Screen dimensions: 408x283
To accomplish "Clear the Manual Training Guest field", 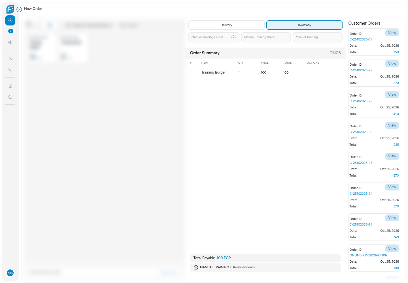I will pyautogui.click(x=233, y=37).
